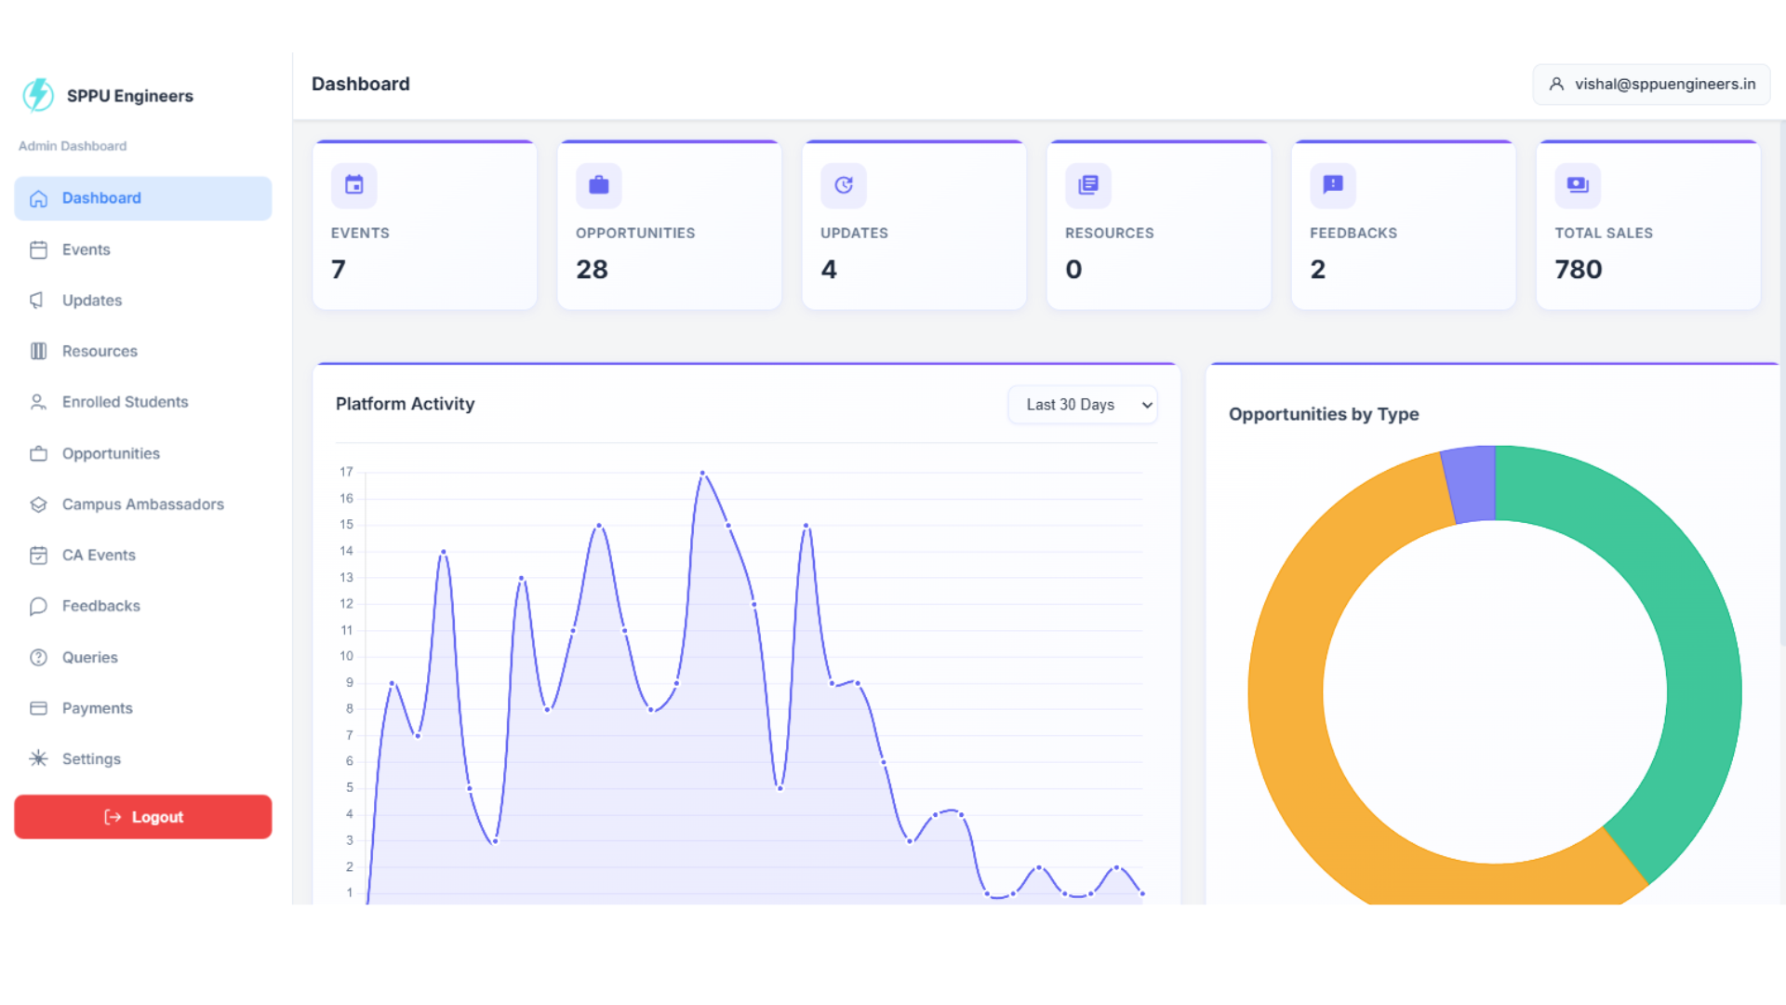The height and width of the screenshot is (1005, 1786).
Task: Go to Campus Ambassadors page
Action: click(142, 504)
